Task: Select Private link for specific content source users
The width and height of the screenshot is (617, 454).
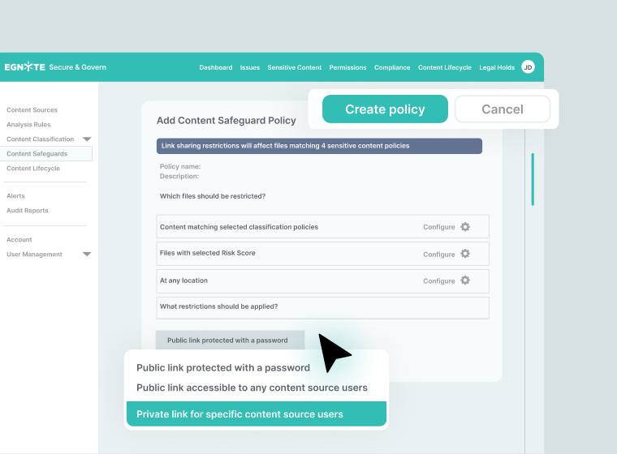Action: tap(257, 414)
